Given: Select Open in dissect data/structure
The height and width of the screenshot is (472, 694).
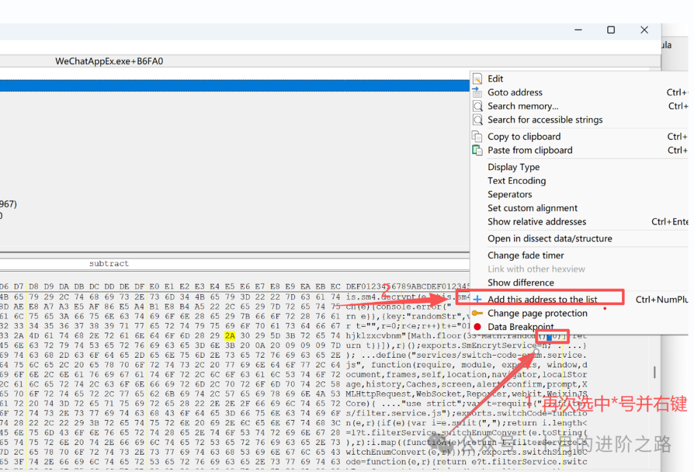Looking at the screenshot, I should (549, 238).
